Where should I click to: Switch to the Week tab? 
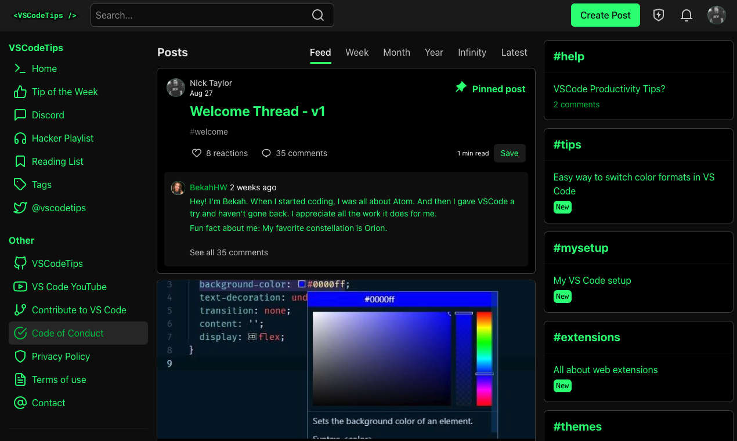pos(357,52)
